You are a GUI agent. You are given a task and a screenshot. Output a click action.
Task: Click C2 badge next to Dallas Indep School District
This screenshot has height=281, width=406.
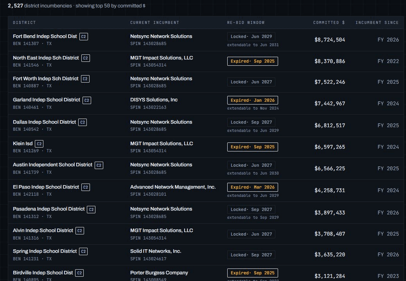(83, 122)
